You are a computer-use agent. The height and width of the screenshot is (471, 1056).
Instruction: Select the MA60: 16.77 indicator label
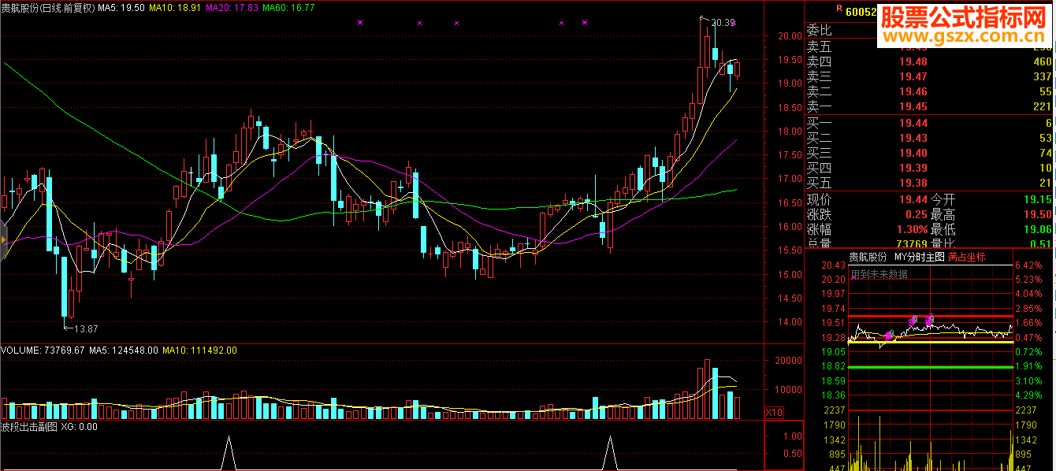288,7
